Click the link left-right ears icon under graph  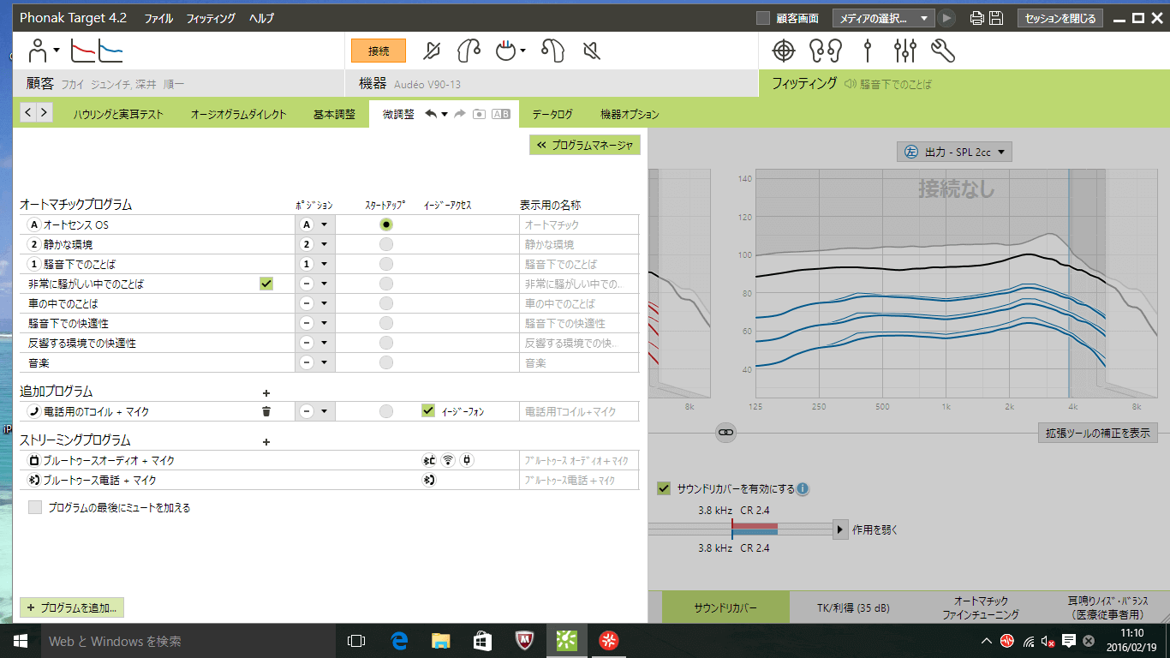click(x=725, y=434)
